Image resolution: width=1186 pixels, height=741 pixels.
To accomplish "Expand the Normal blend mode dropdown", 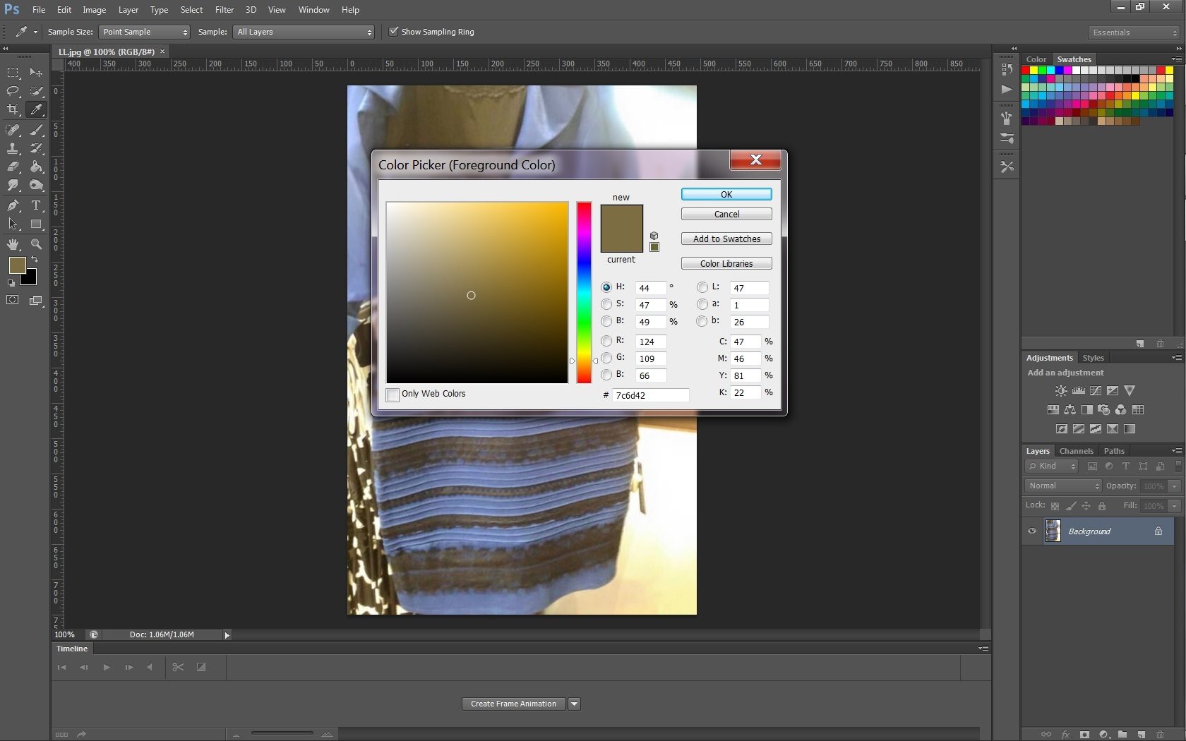I will [x=1063, y=486].
